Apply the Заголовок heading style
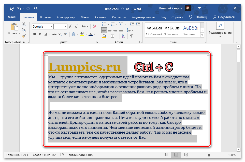Image resolution: width=245 pixels, height=162 pixels. click(x=191, y=30)
